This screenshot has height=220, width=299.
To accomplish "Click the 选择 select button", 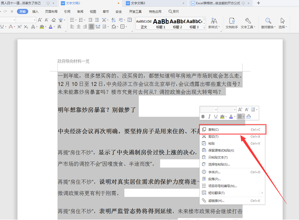I will (282, 23).
